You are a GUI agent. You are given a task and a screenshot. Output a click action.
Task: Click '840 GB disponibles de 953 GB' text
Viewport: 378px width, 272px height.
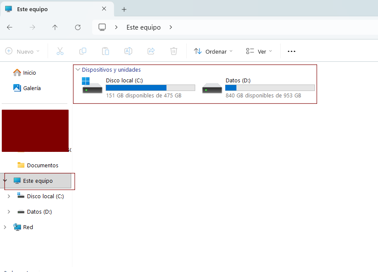263,96
